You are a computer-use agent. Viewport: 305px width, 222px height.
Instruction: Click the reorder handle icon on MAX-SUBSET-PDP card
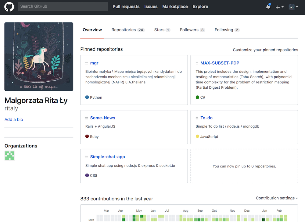point(197,63)
